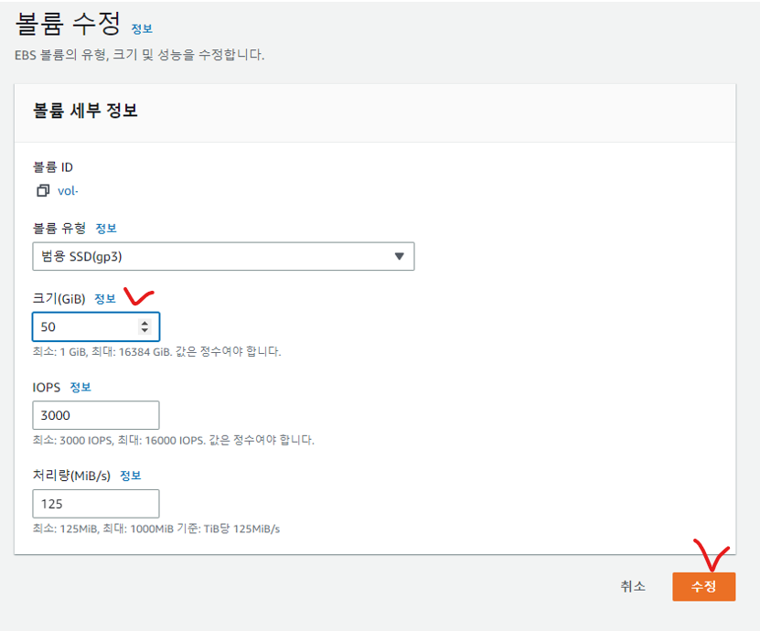Copy the volume ID with the copy icon

pos(43,190)
